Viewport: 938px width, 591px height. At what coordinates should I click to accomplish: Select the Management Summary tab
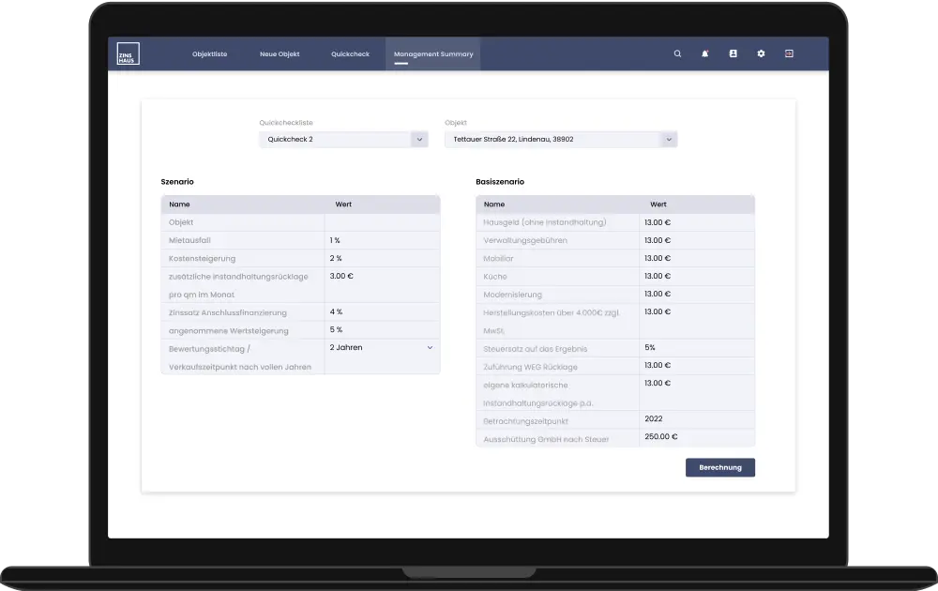click(x=432, y=53)
